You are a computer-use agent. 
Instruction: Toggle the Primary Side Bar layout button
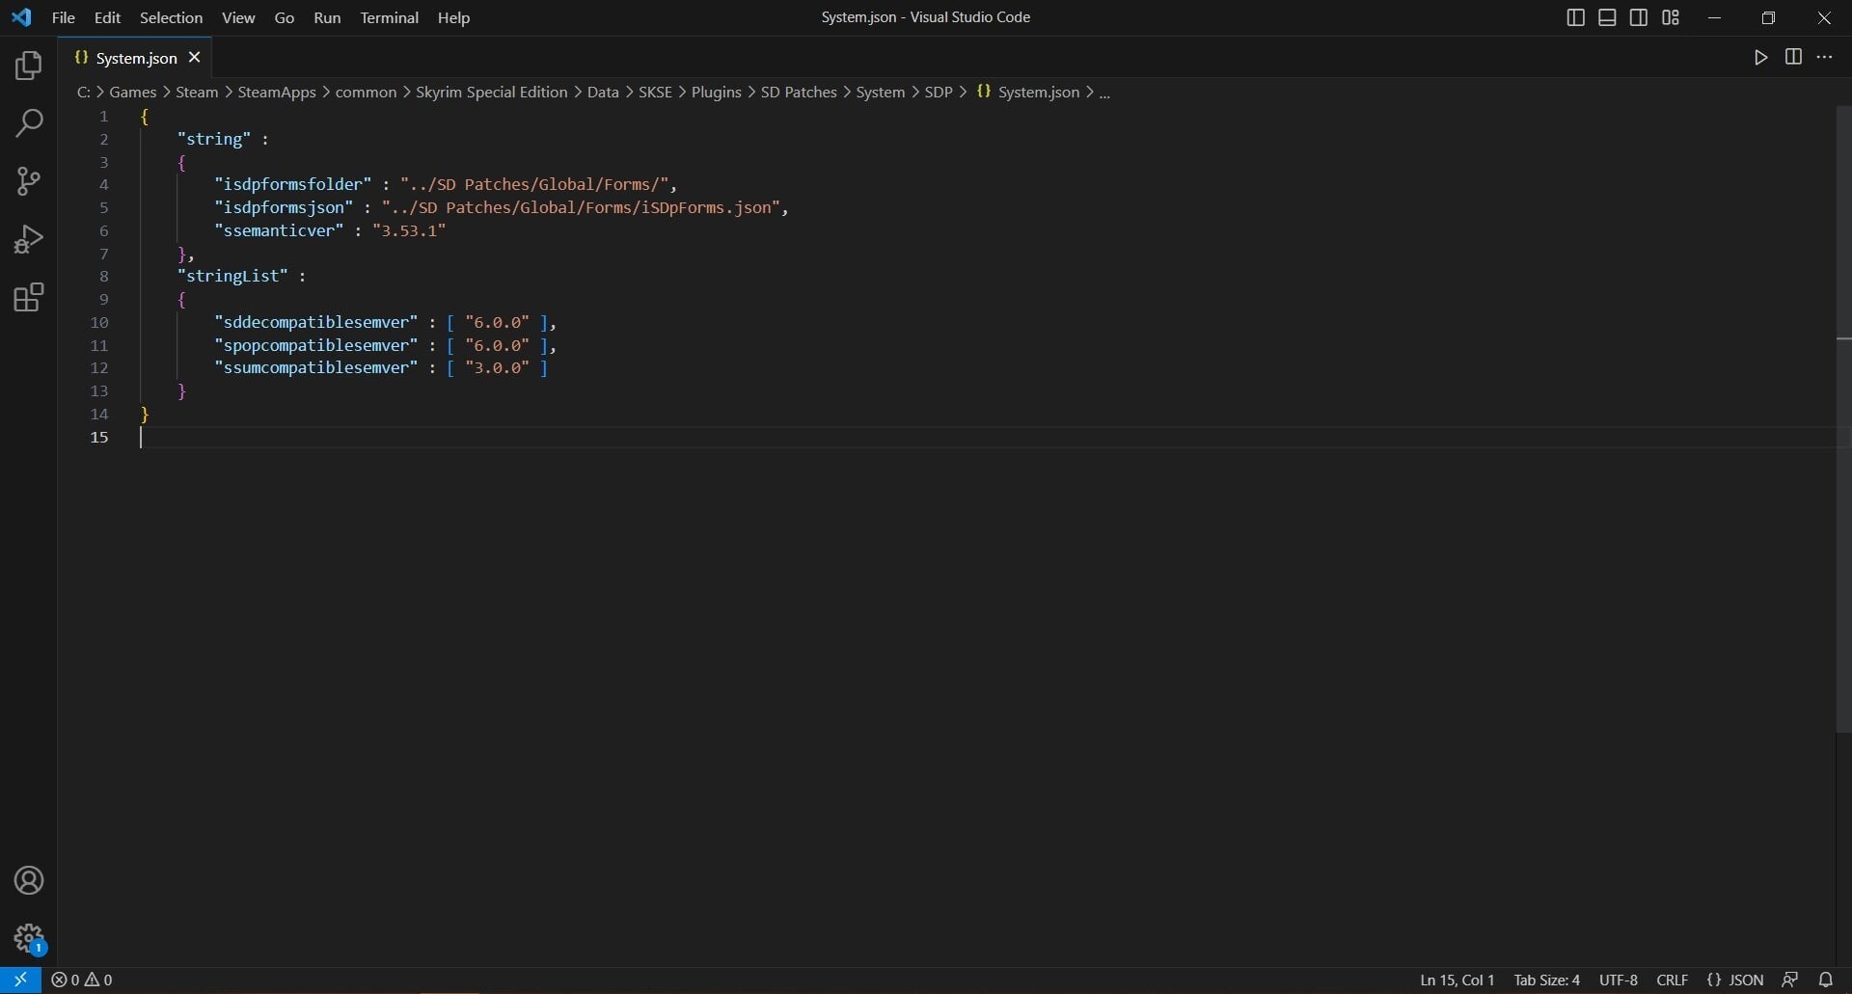coord(1575,17)
